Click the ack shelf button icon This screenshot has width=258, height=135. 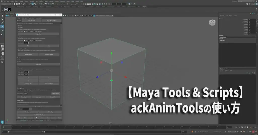coord(6,10)
